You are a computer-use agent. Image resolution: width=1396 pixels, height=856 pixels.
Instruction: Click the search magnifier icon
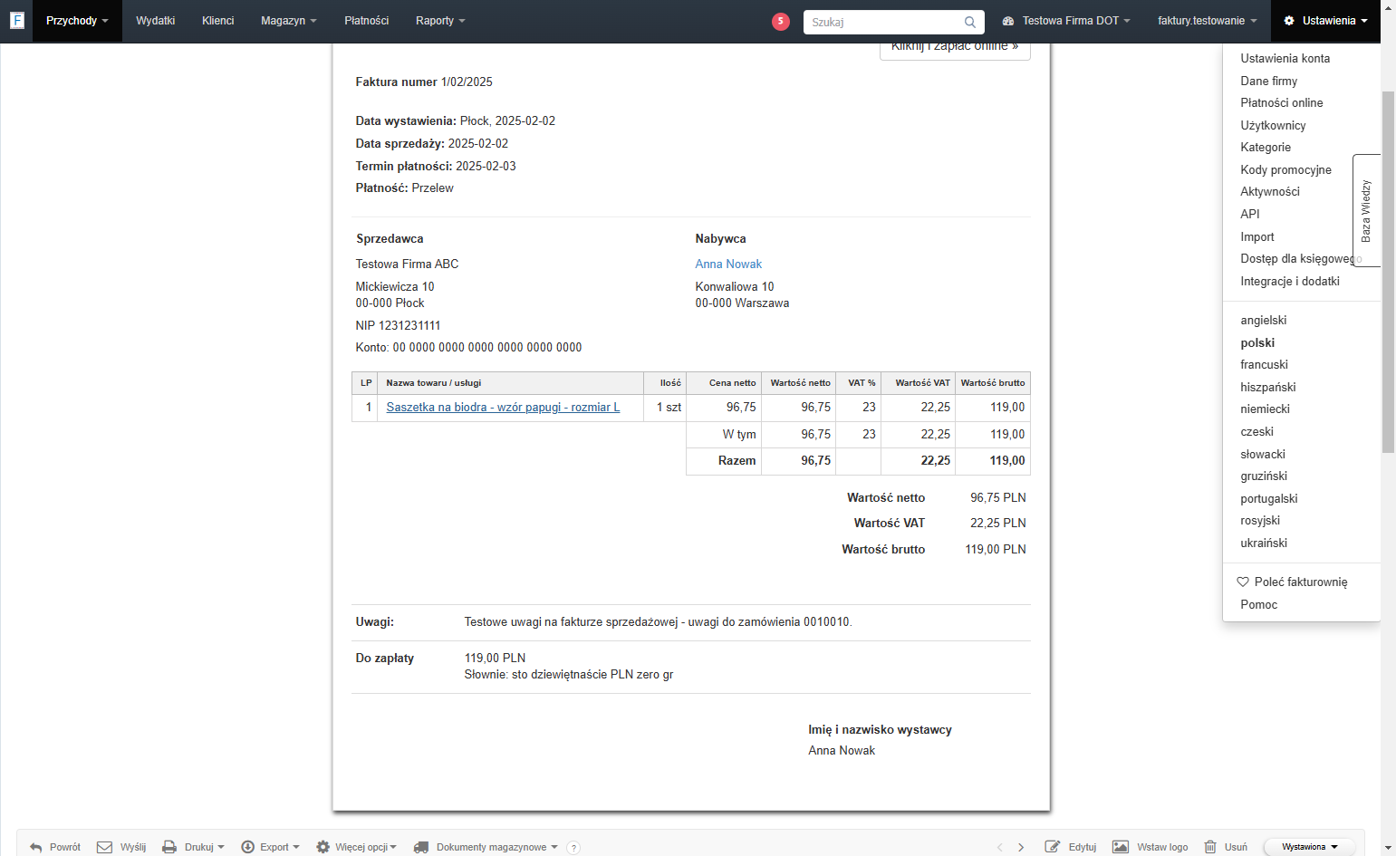pyautogui.click(x=969, y=22)
